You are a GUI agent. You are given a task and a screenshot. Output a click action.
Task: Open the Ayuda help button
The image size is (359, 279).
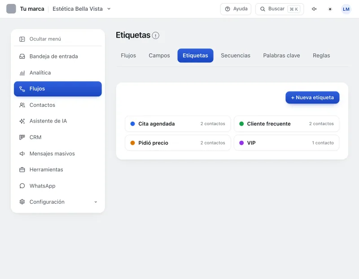[236, 9]
